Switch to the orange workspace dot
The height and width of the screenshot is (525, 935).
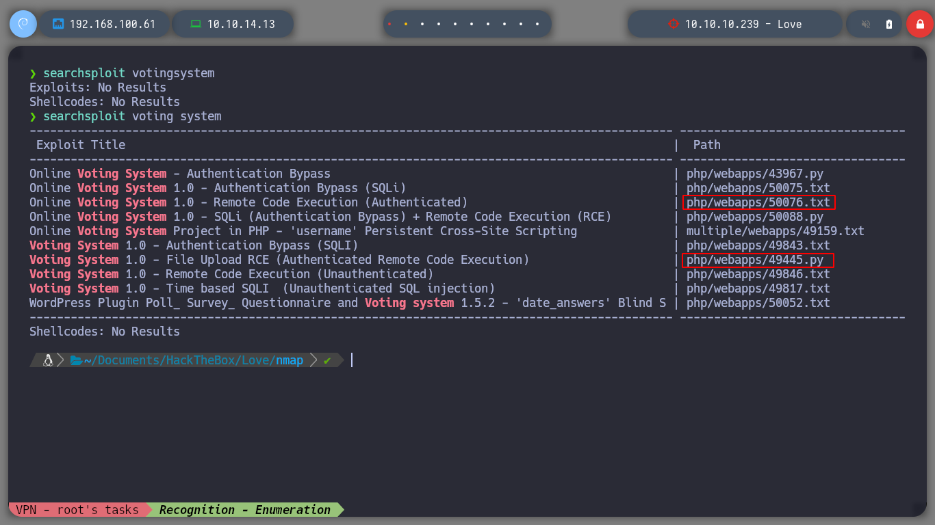[x=406, y=24]
